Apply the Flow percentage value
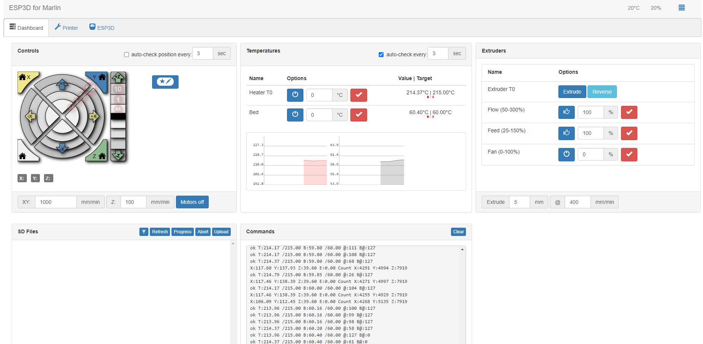This screenshot has width=703, height=344. pos(629,112)
